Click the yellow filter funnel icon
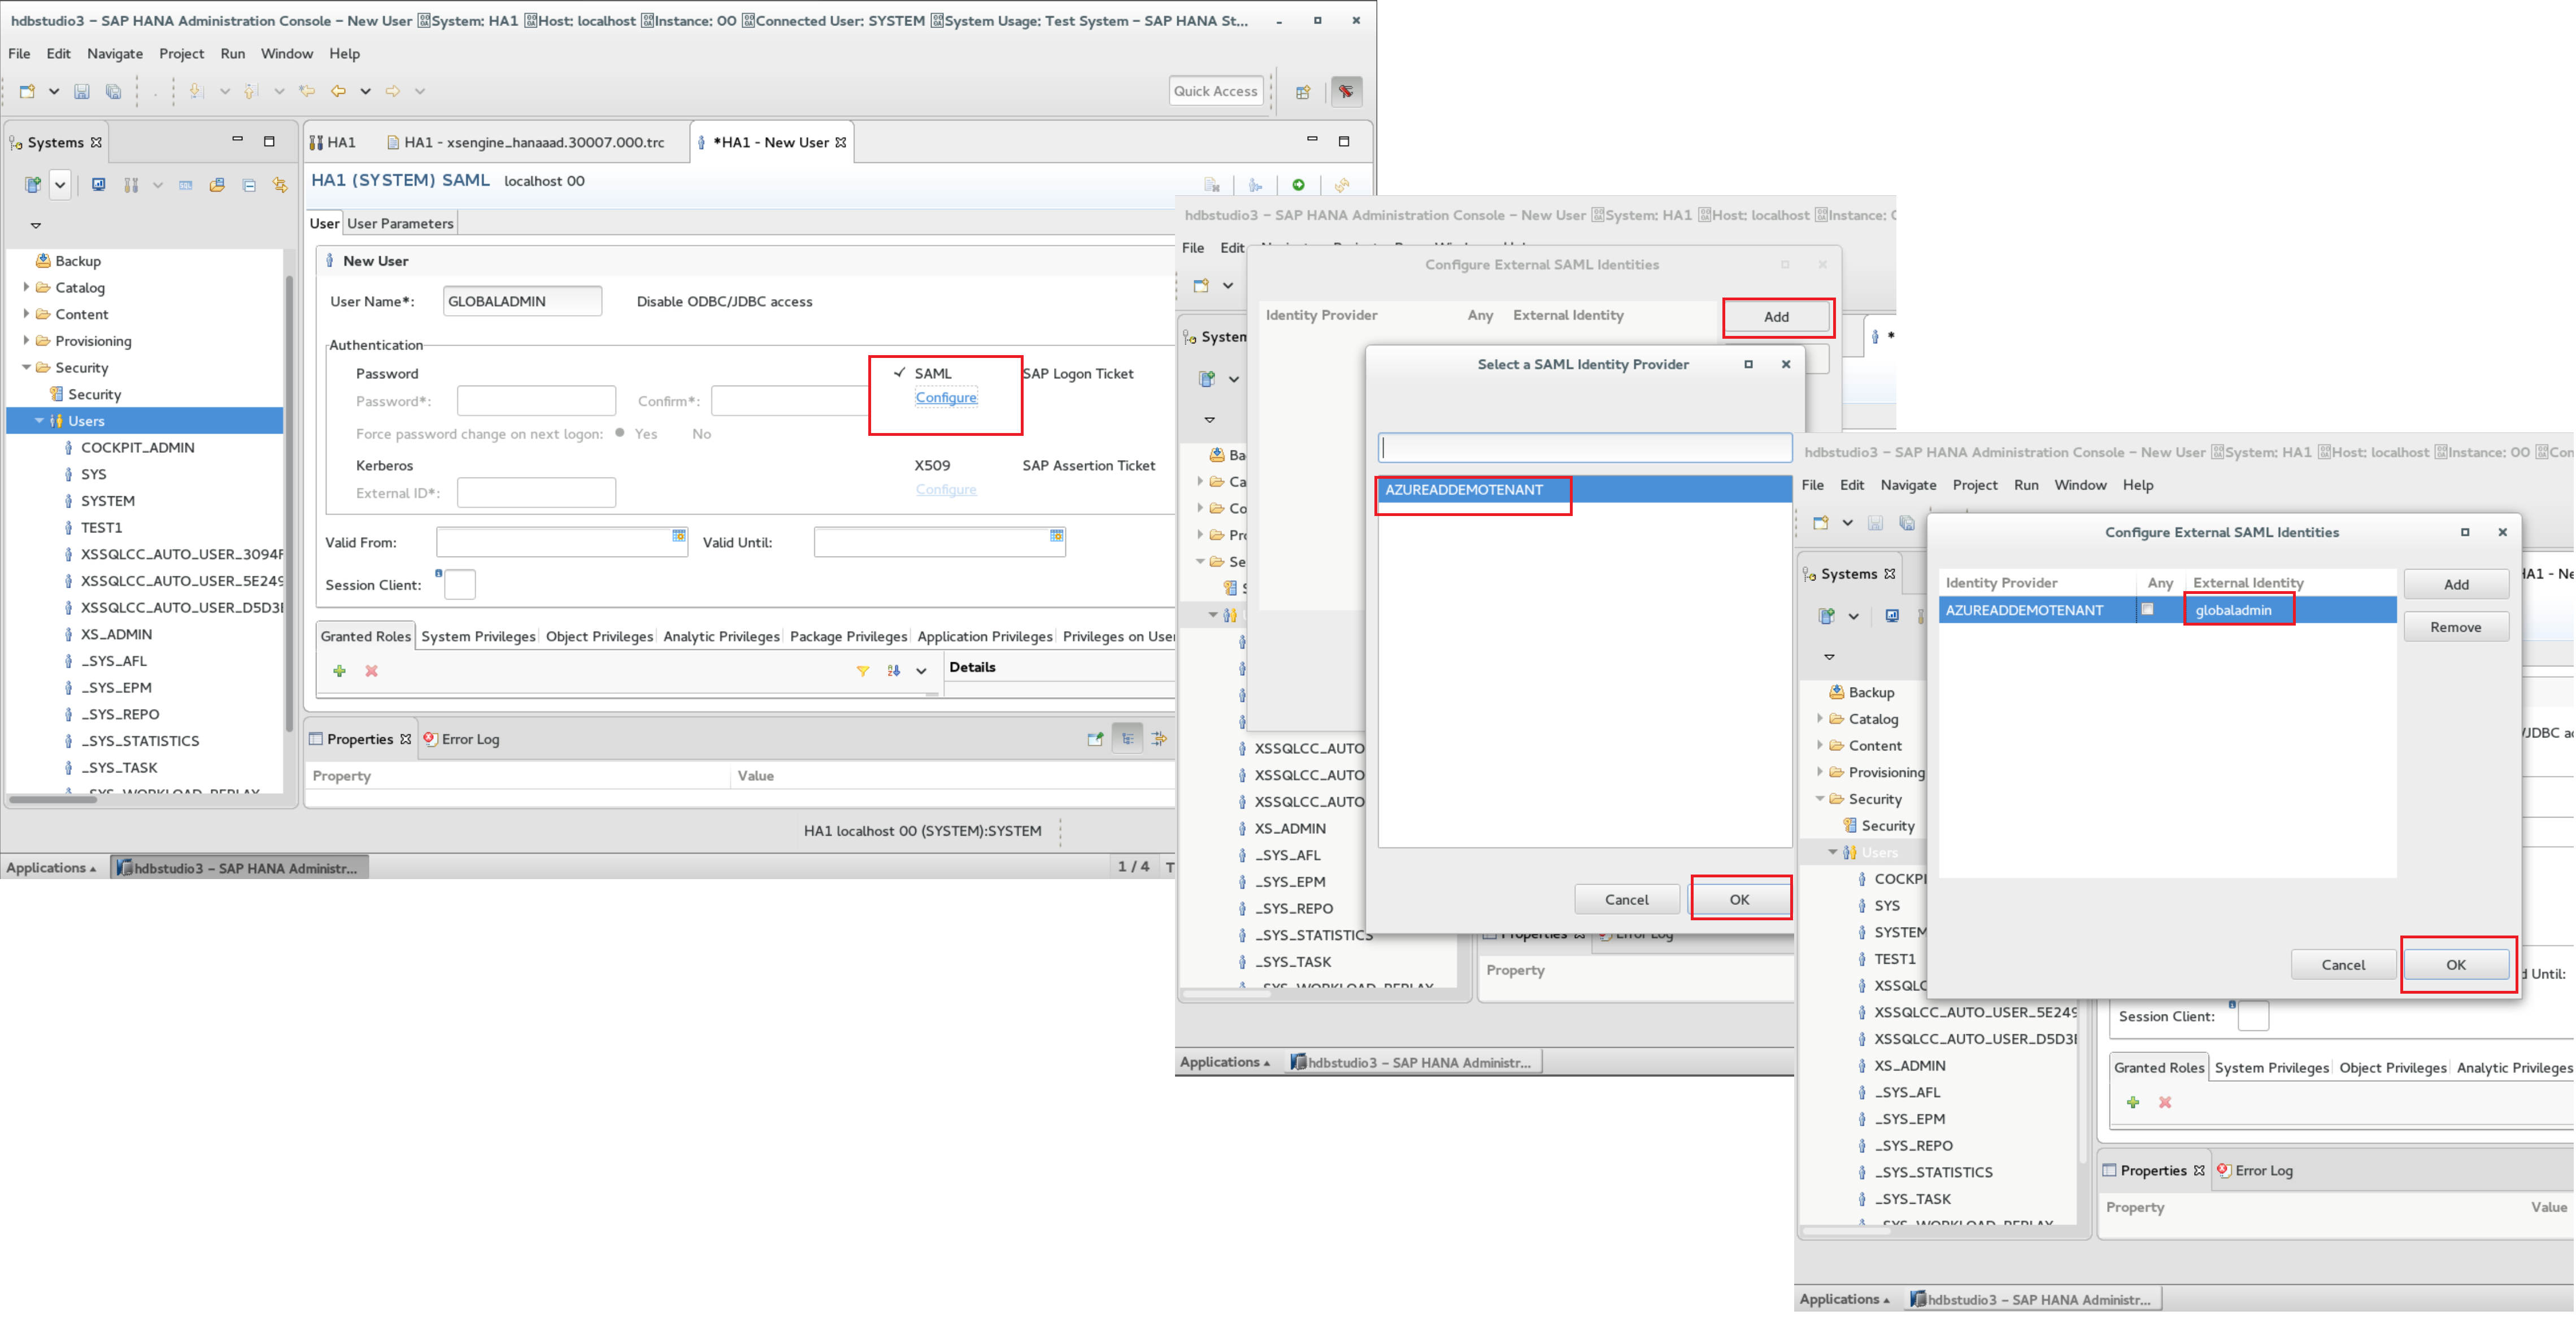 point(862,671)
